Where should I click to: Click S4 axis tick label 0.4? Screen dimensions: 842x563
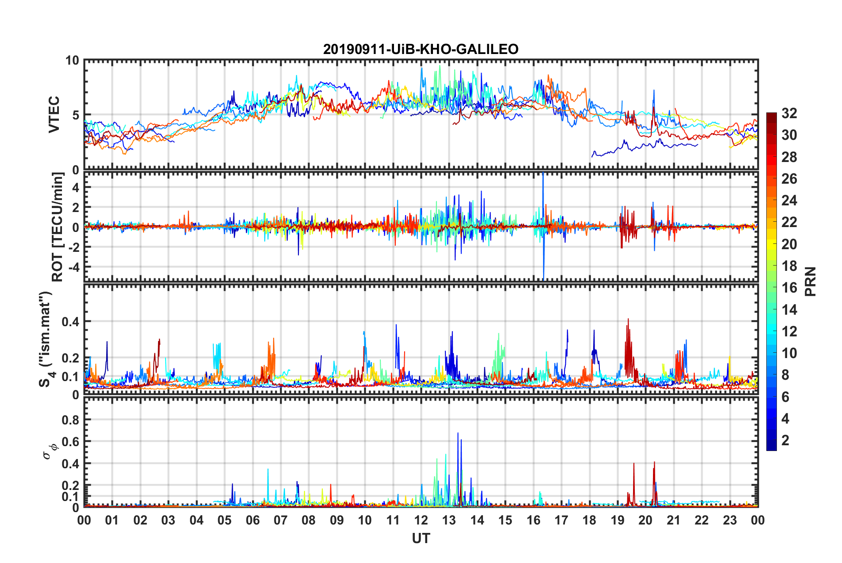pyautogui.click(x=71, y=322)
